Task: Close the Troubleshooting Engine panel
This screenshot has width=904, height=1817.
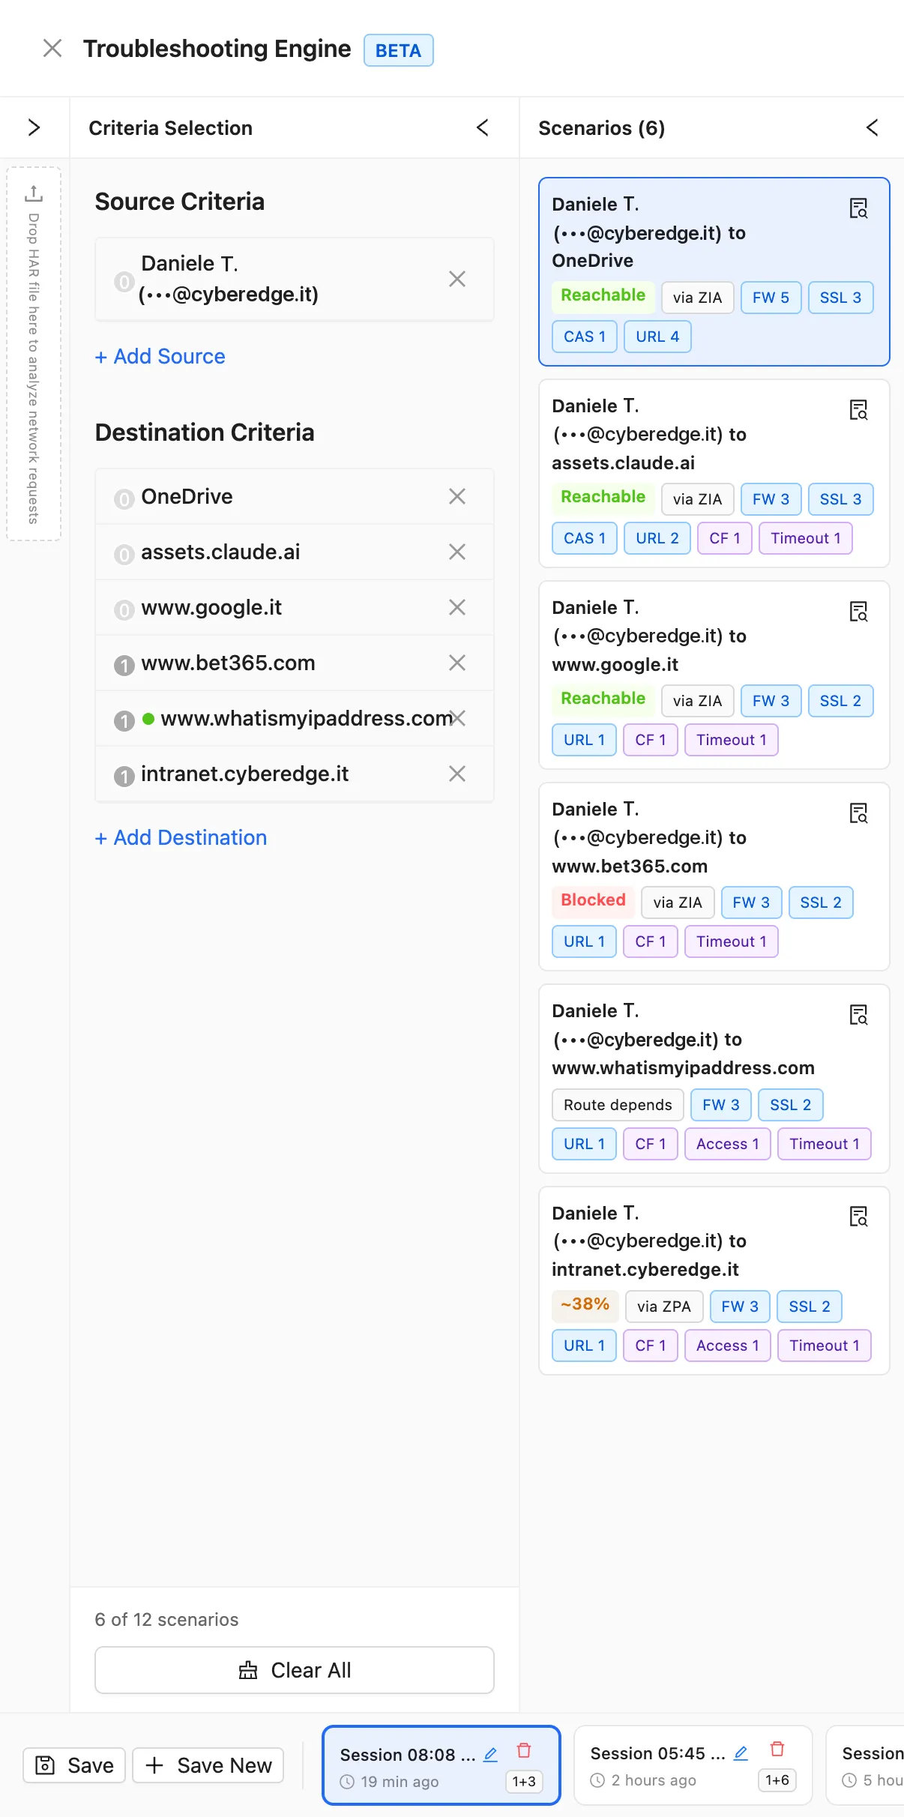Action: coord(52,49)
